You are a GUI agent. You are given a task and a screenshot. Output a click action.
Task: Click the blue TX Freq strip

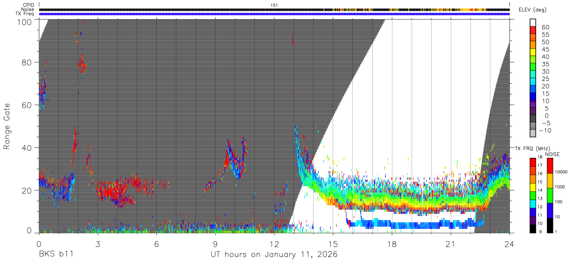pos(274,14)
